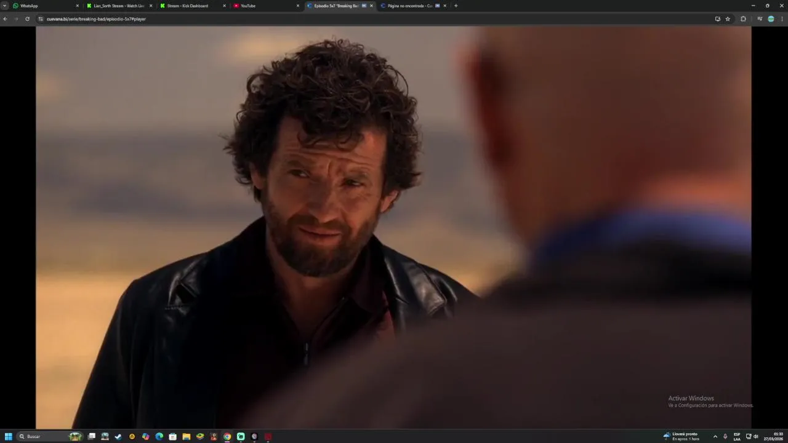Image resolution: width=788 pixels, height=443 pixels.
Task: Open Task View on the taskbar
Action: 92,436
